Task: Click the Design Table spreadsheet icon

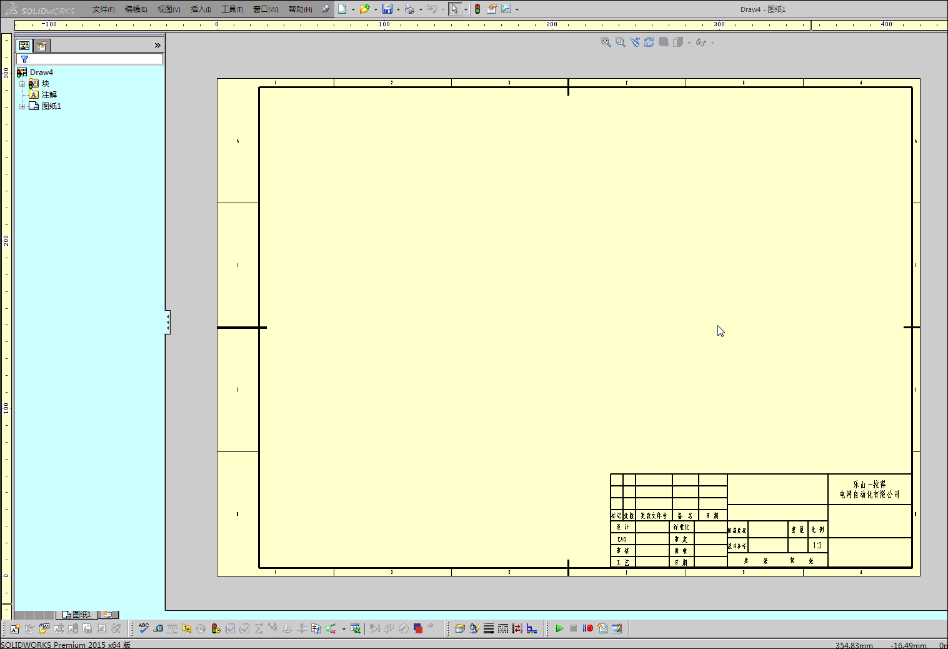Action: pos(356,628)
